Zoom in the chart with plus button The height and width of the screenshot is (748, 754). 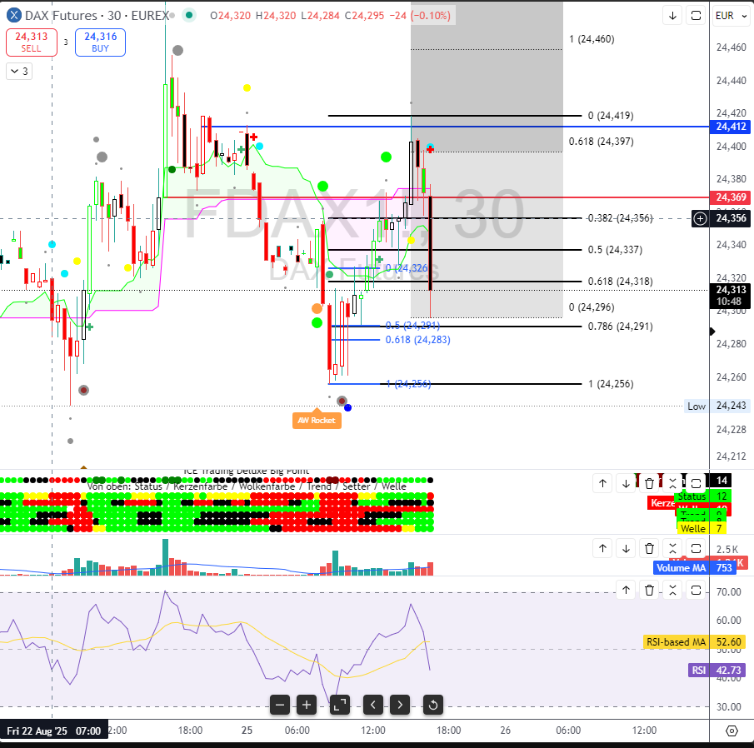[307, 705]
